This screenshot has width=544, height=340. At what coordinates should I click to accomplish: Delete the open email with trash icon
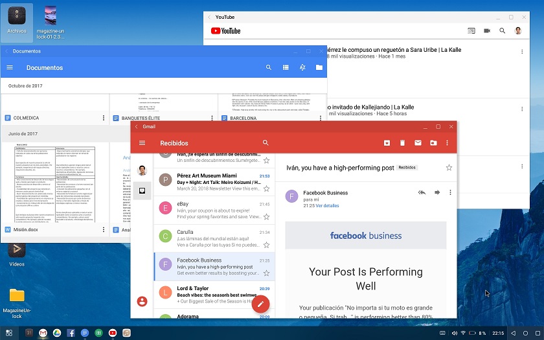402,143
